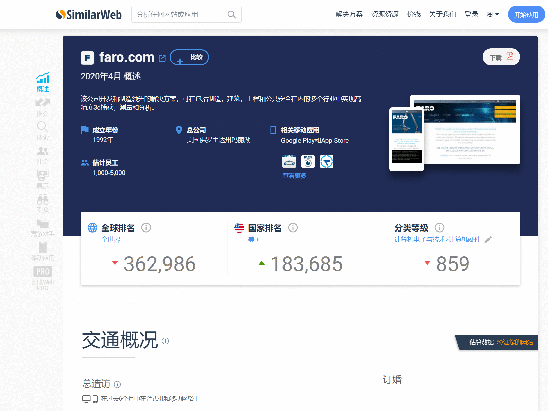Open the 类似Web PRO sidebar item

43,278
